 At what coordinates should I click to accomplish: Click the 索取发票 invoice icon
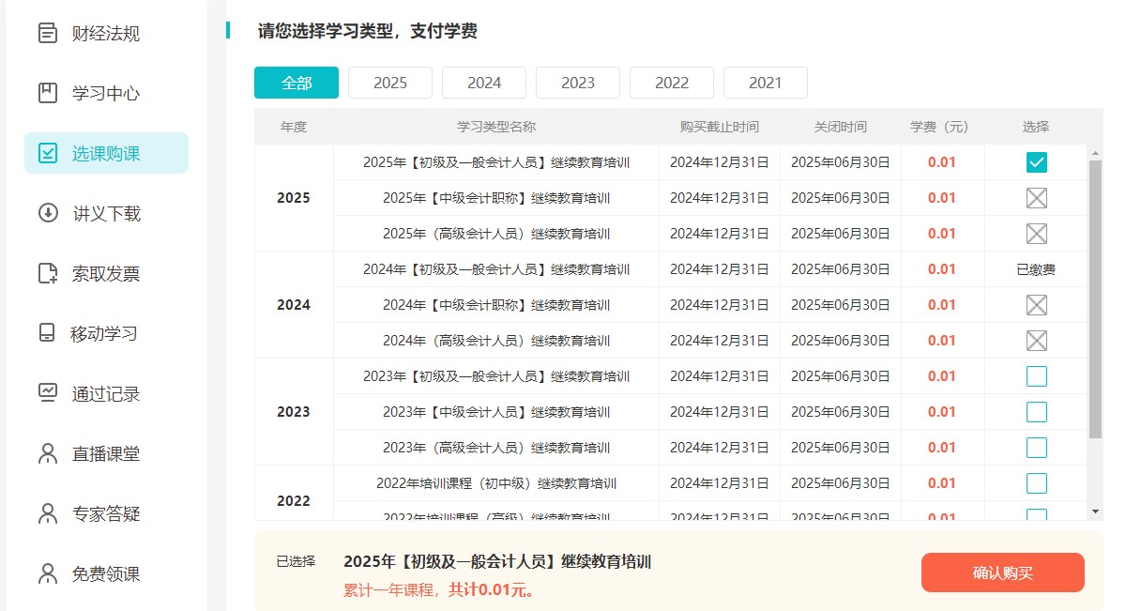click(x=47, y=273)
